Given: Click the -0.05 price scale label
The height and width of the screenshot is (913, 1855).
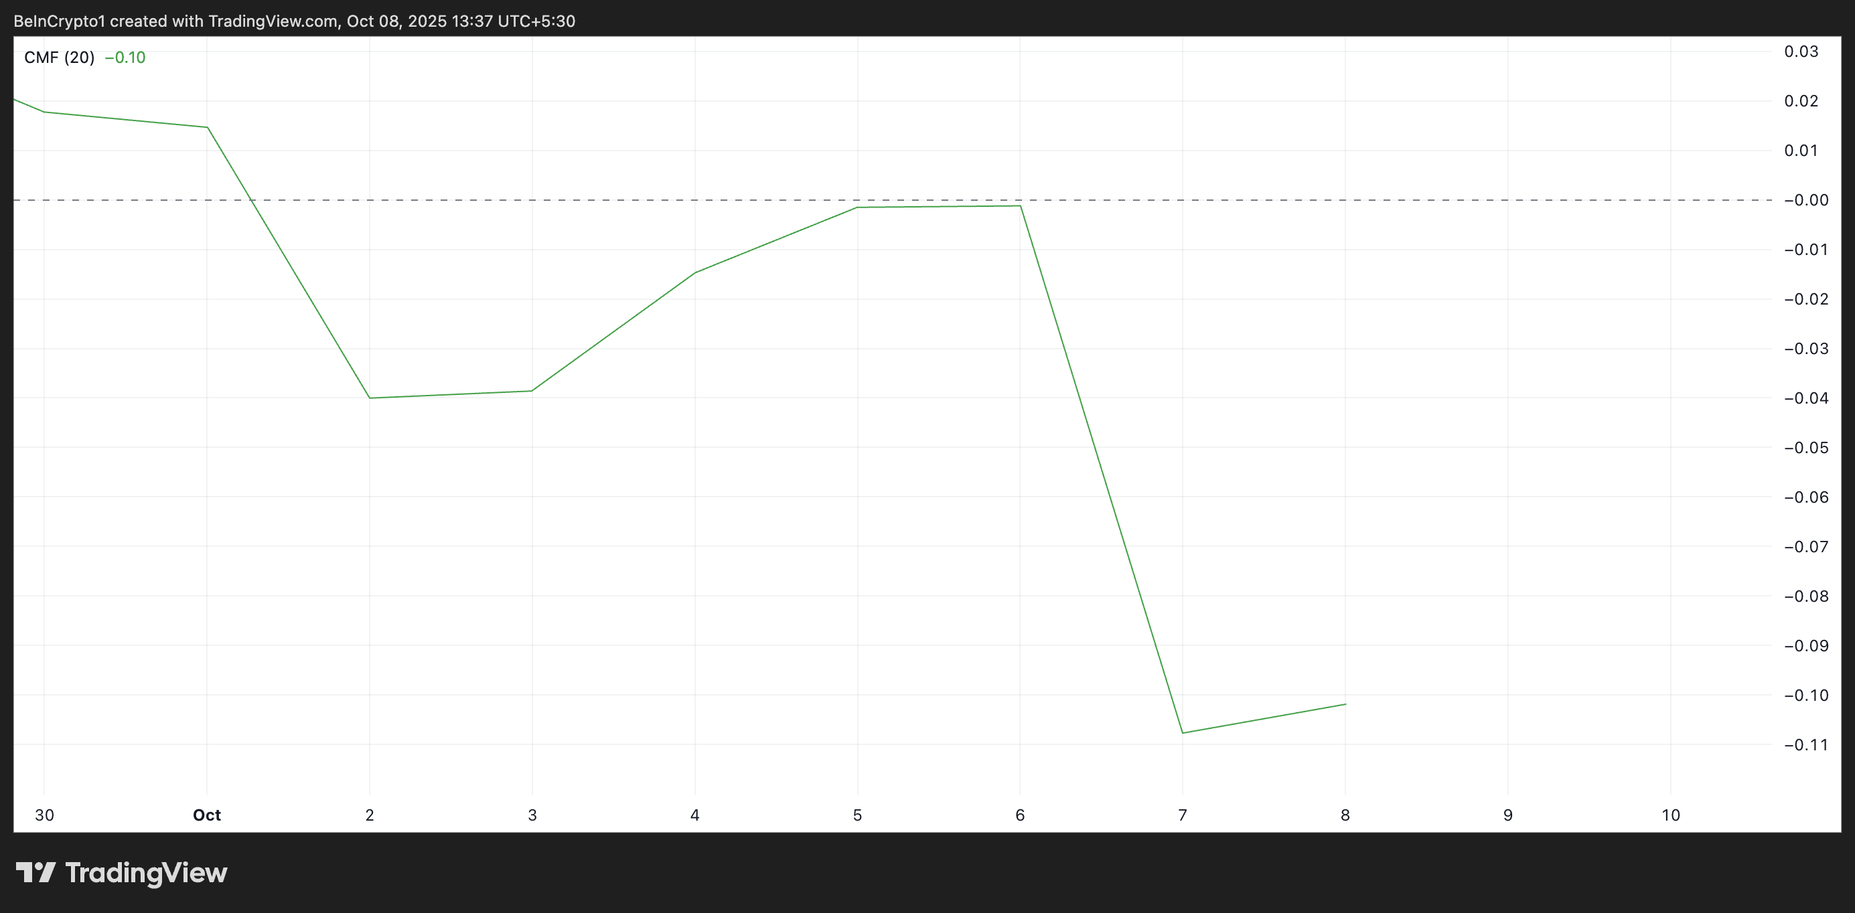Looking at the screenshot, I should (1805, 448).
